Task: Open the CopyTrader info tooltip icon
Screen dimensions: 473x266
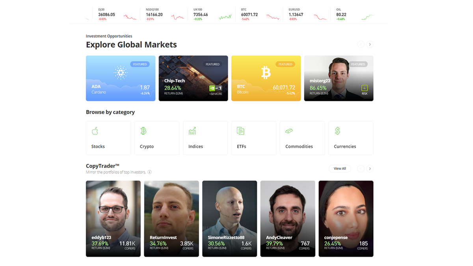Action: 149,172
